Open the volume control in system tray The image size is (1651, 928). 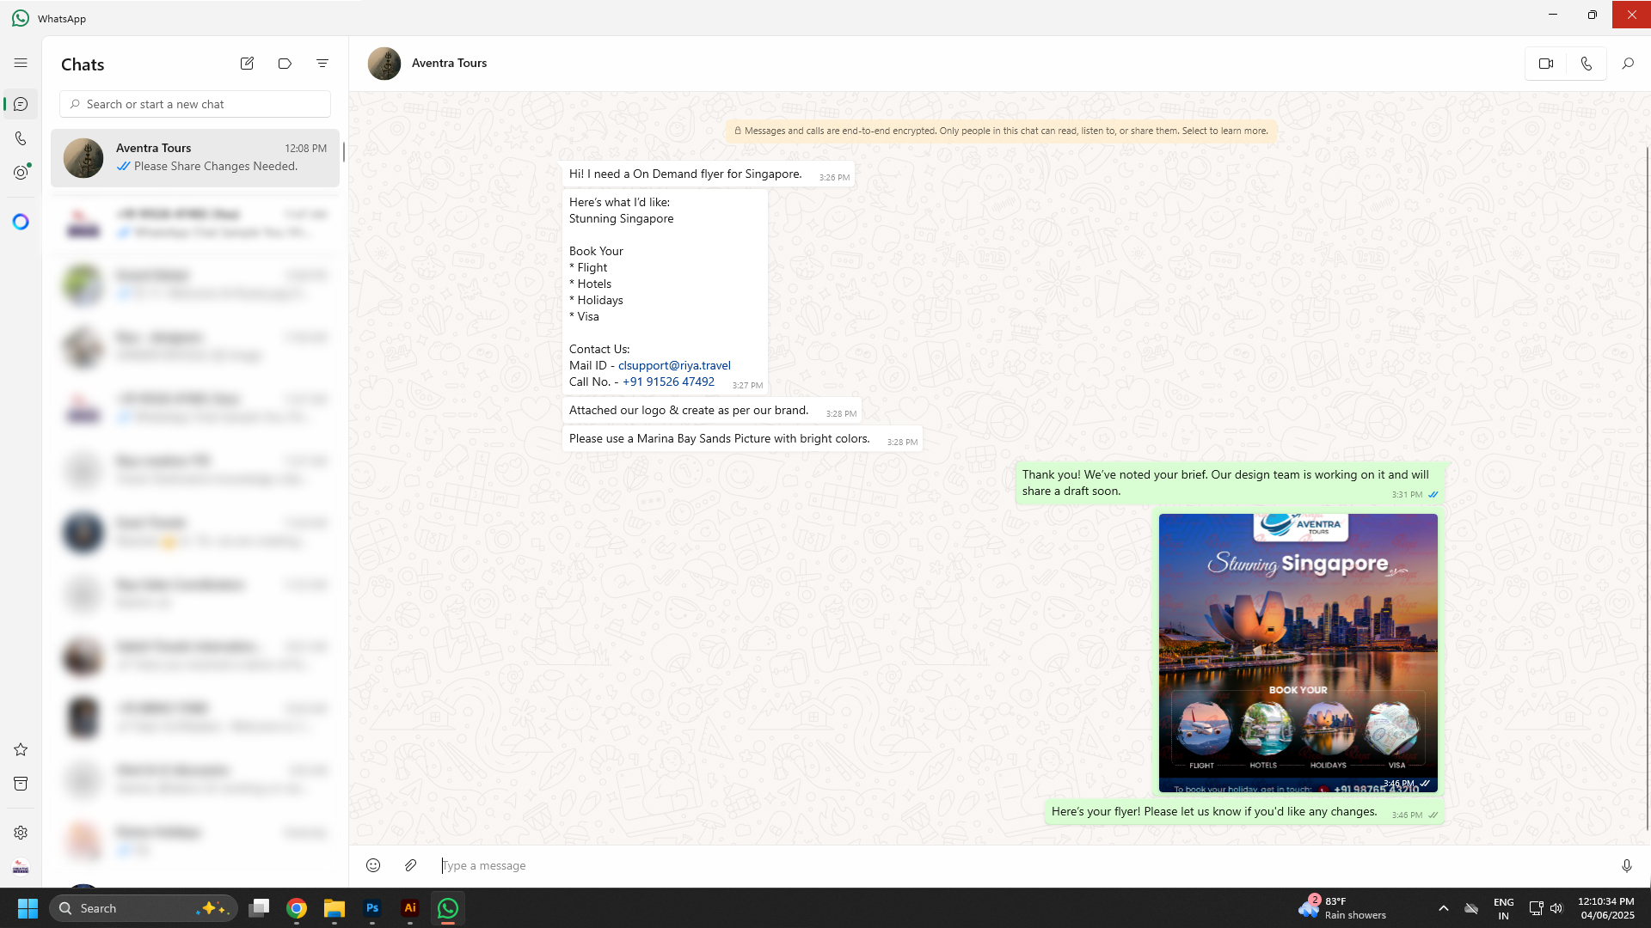[x=1556, y=908]
